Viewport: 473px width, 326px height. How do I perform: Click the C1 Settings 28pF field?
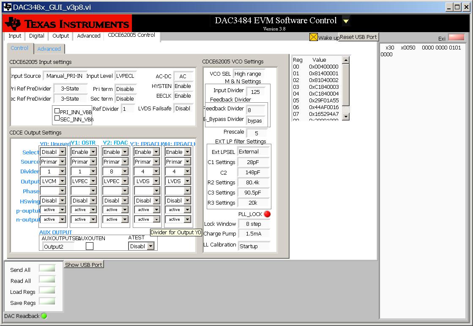pos(253,162)
